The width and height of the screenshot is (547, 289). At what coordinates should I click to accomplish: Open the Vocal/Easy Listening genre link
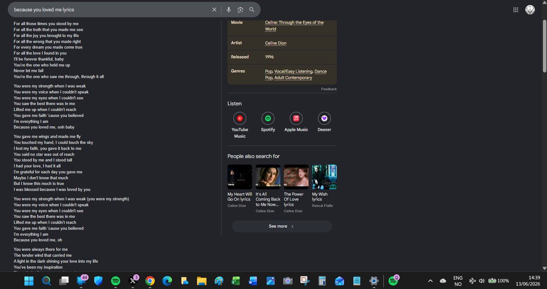point(294,71)
